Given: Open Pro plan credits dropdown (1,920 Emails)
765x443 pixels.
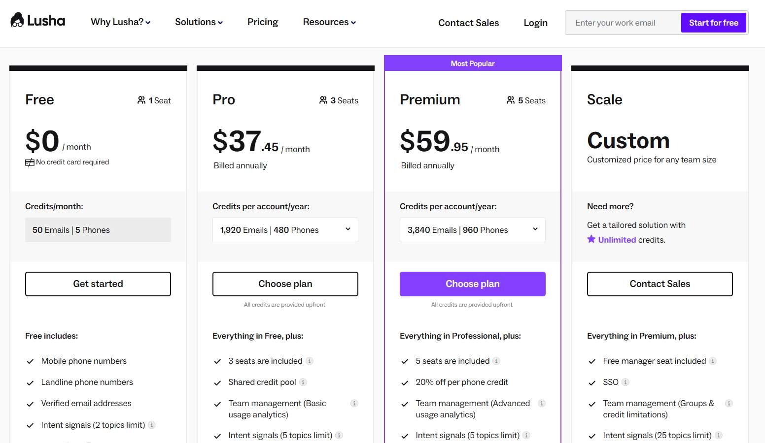Looking at the screenshot, I should pos(285,230).
